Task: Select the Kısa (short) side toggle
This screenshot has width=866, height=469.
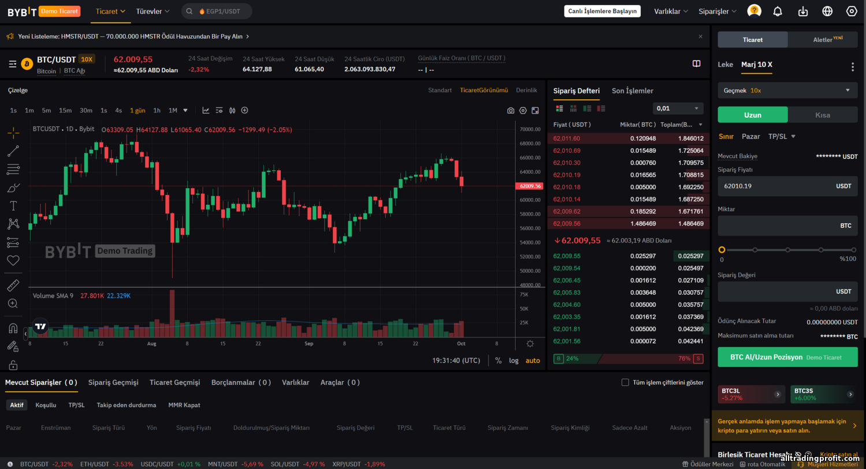Action: [823, 115]
